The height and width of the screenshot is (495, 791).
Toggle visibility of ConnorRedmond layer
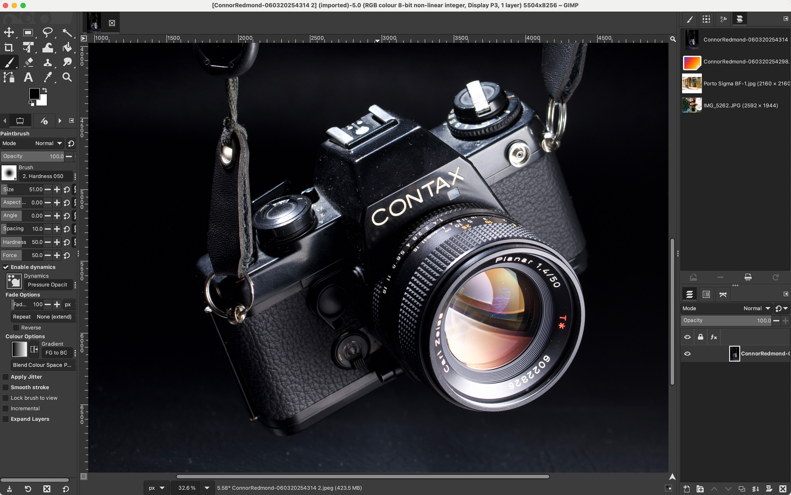coord(687,354)
